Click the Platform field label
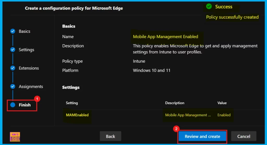267x145 pixels. (70, 70)
